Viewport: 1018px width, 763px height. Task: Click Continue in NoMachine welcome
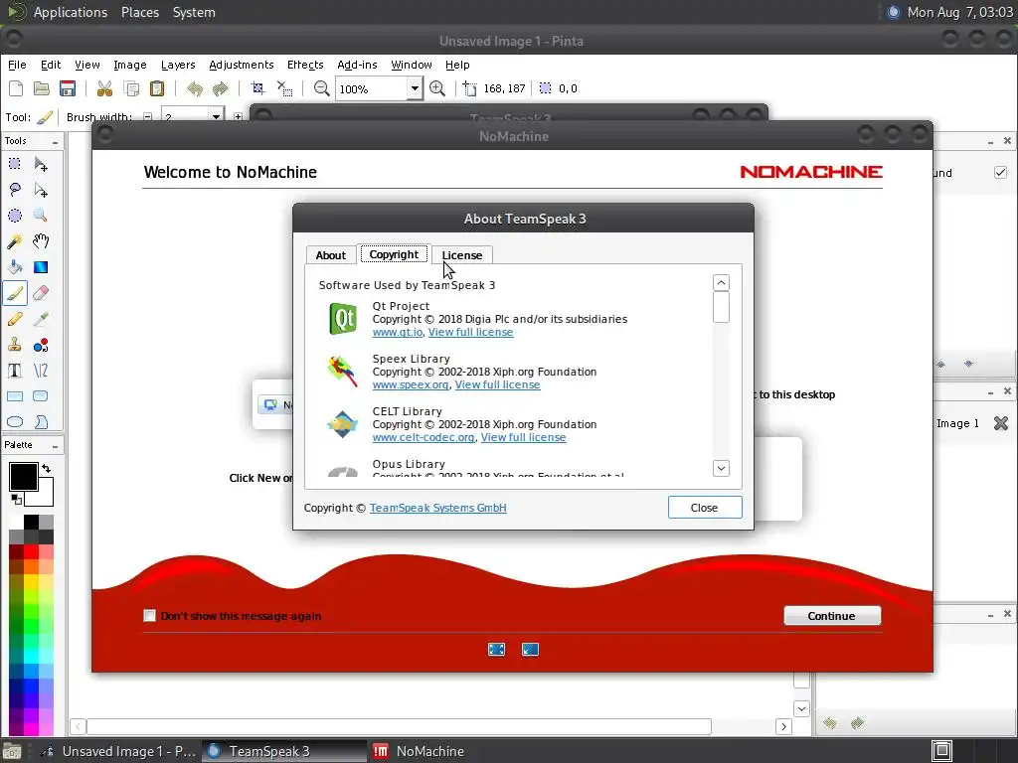[x=832, y=616]
